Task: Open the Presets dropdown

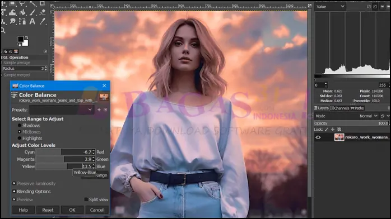Action: point(62,109)
